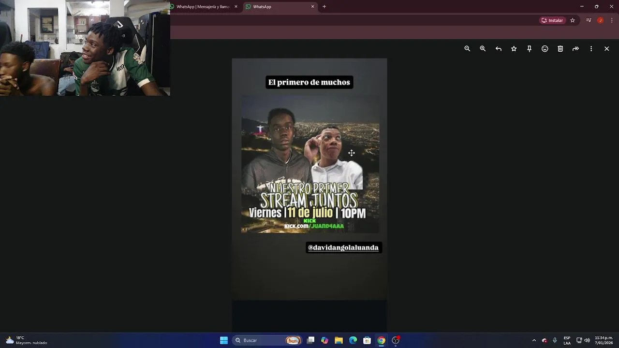Open File Explorer from taskbar

[x=339, y=340]
